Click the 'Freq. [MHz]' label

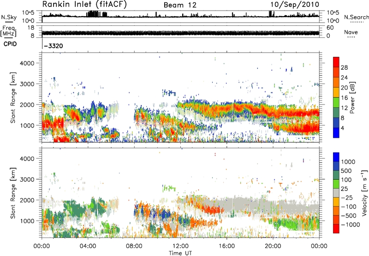[8, 31]
